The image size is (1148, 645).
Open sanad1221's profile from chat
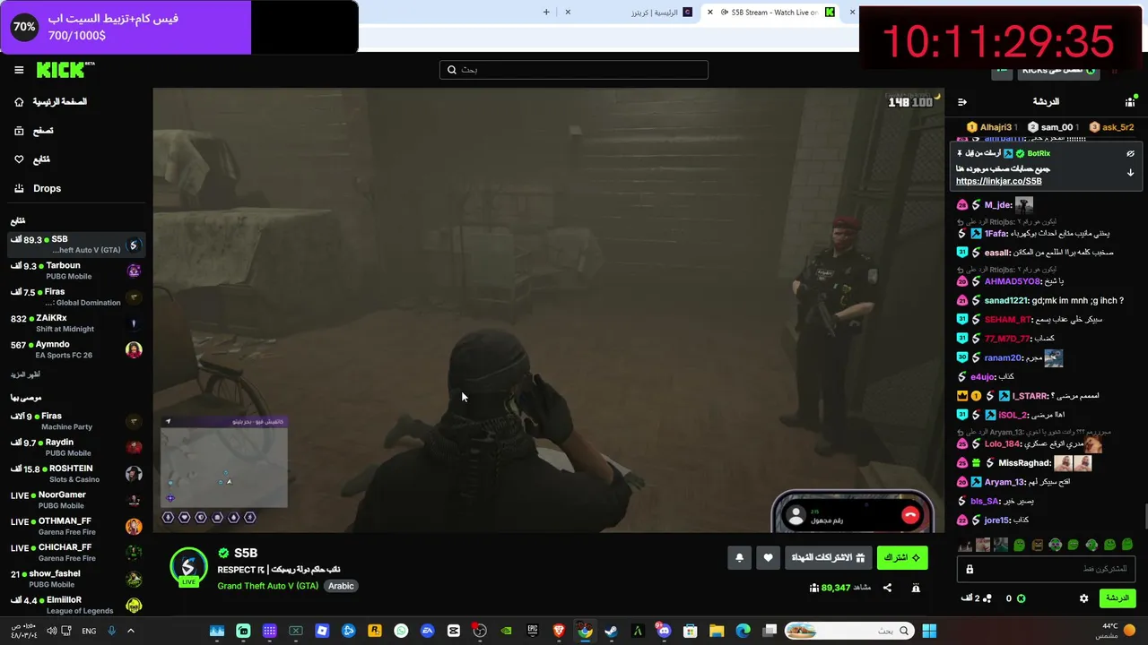1006,301
